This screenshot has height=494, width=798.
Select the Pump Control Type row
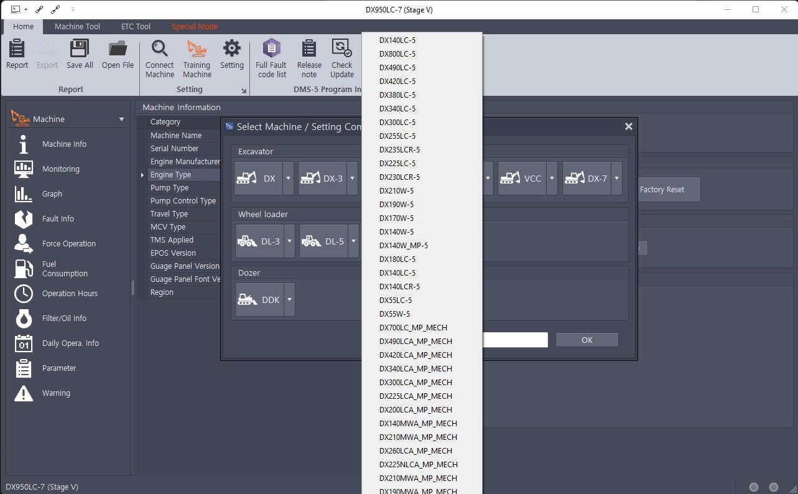click(x=184, y=201)
